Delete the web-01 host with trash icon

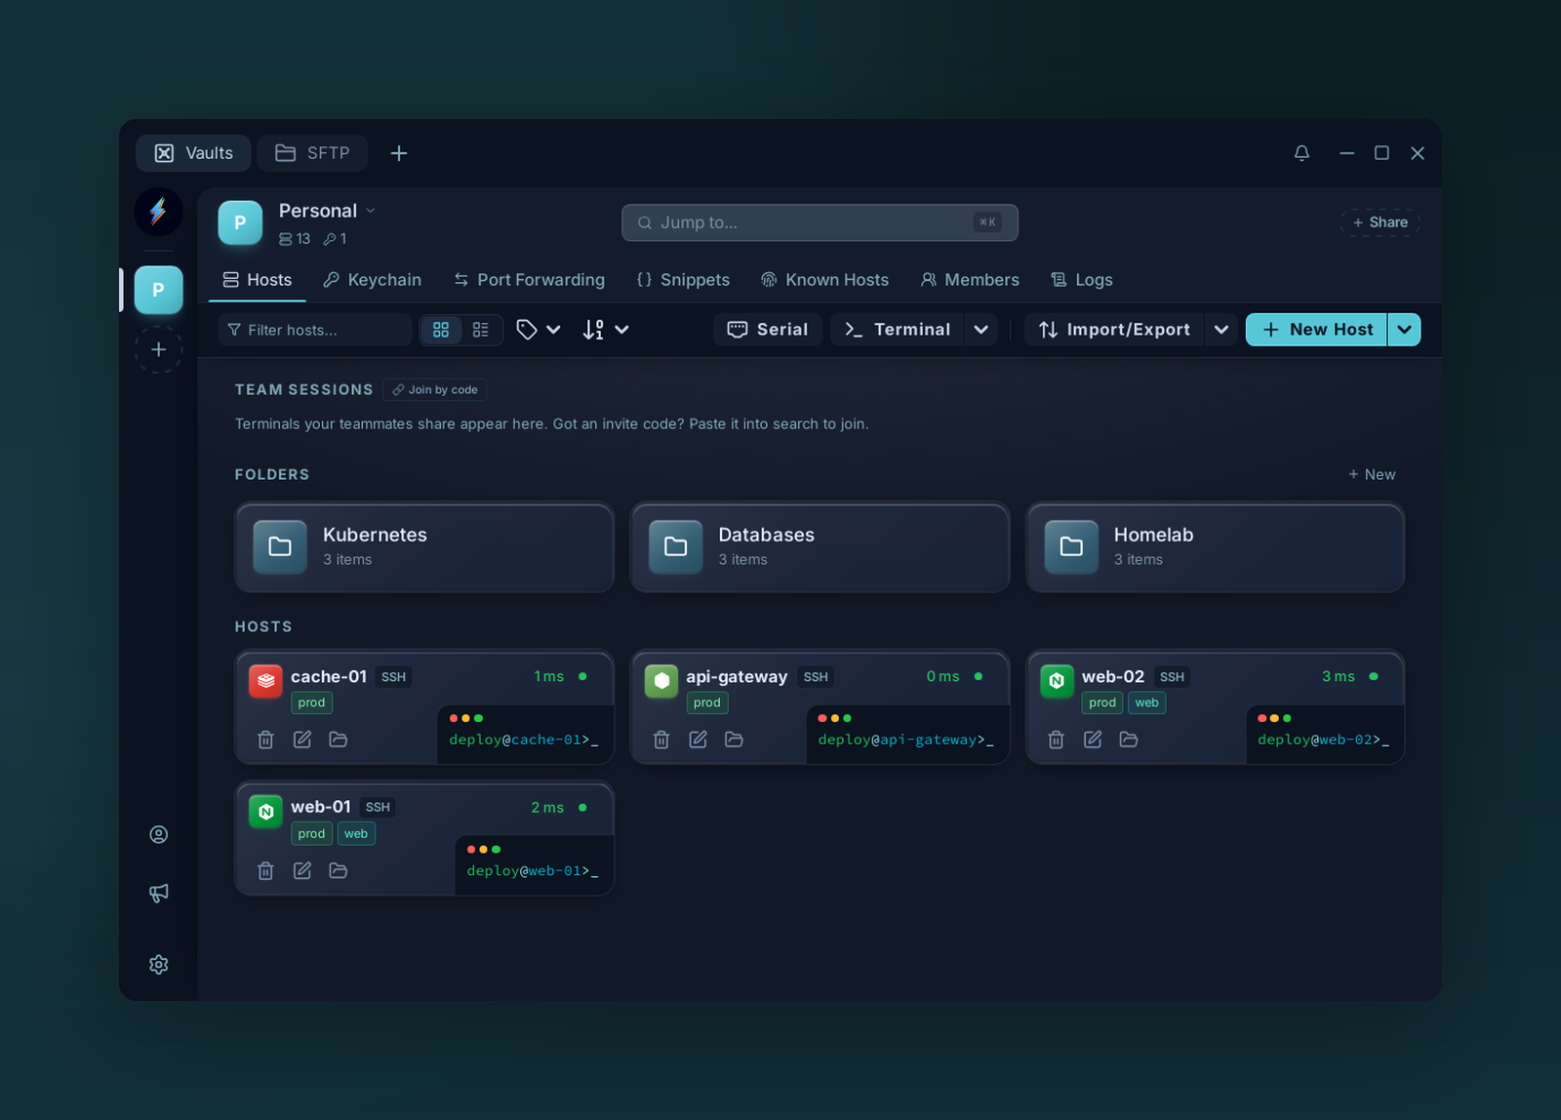tap(265, 870)
